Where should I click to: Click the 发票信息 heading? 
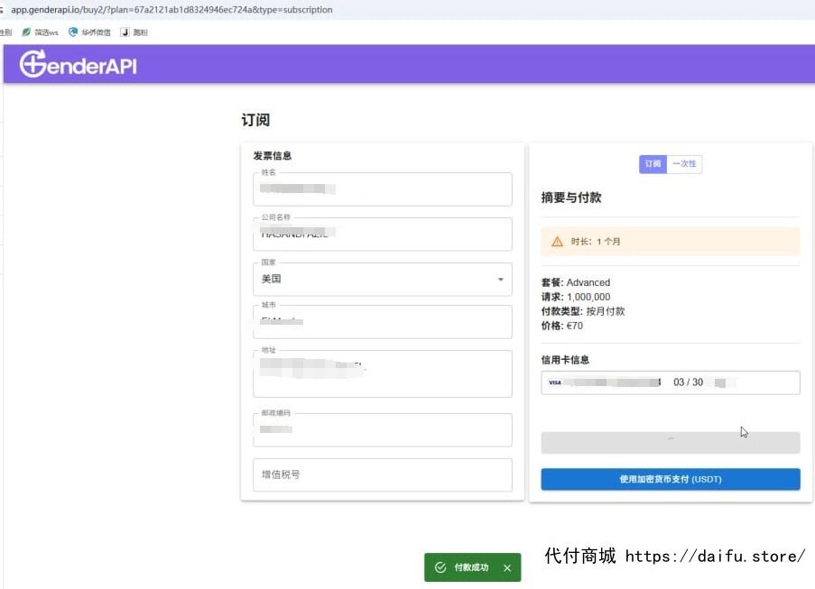(273, 156)
